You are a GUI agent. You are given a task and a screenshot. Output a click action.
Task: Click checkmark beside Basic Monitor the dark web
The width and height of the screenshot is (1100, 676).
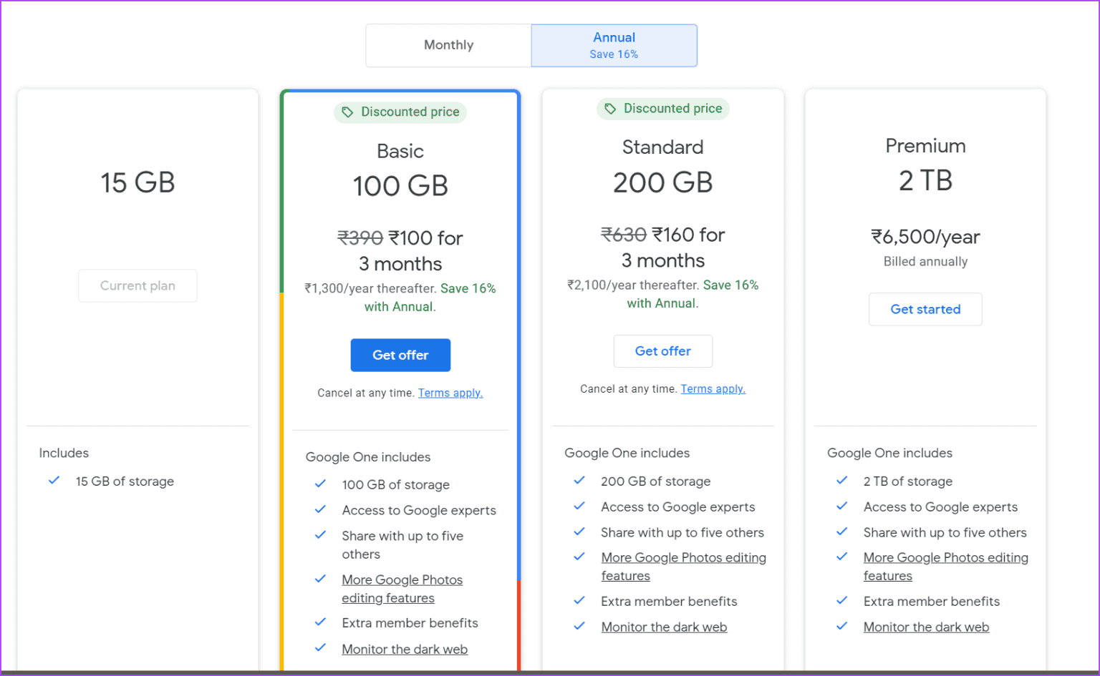click(320, 648)
